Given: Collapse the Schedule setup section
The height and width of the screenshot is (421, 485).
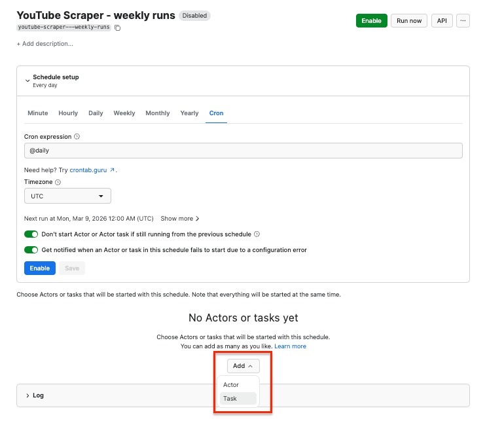Looking at the screenshot, I should pyautogui.click(x=27, y=81).
